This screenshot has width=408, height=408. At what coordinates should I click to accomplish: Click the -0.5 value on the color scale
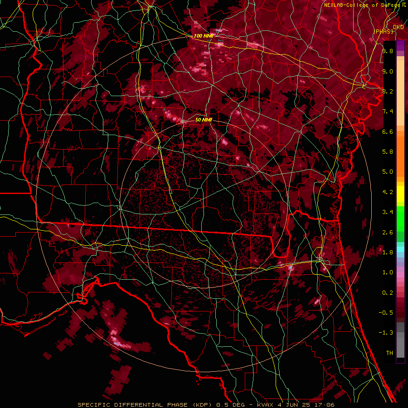(x=386, y=313)
